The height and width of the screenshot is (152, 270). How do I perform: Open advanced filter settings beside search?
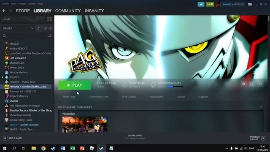click(x=49, y=36)
